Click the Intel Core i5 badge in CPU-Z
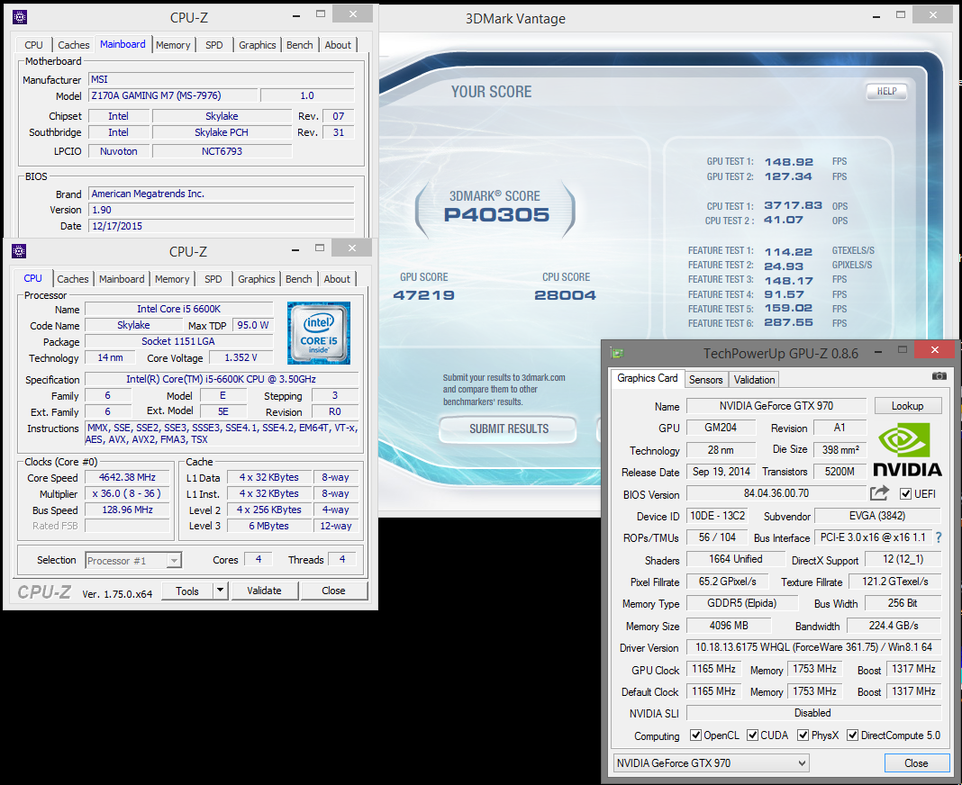Screen dimensions: 962x785 pos(319,333)
